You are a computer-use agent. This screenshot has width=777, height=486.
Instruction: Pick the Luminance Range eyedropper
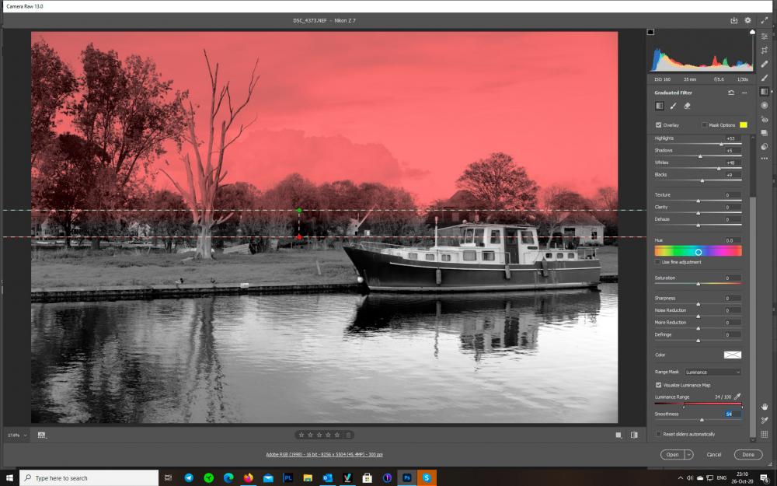click(737, 397)
